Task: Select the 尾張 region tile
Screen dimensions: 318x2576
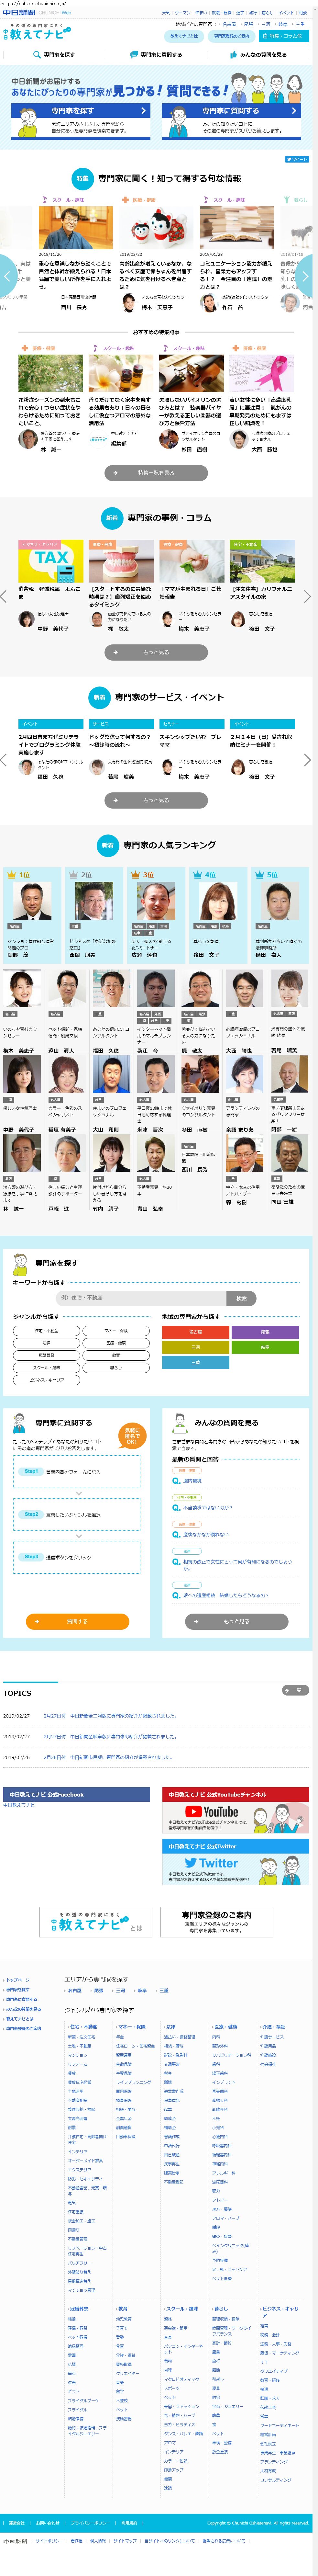Action: [265, 1332]
